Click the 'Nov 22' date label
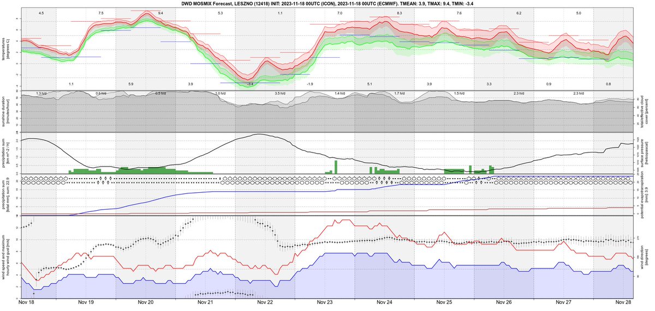Image resolution: width=655 pixels, height=311 pixels. point(265,302)
